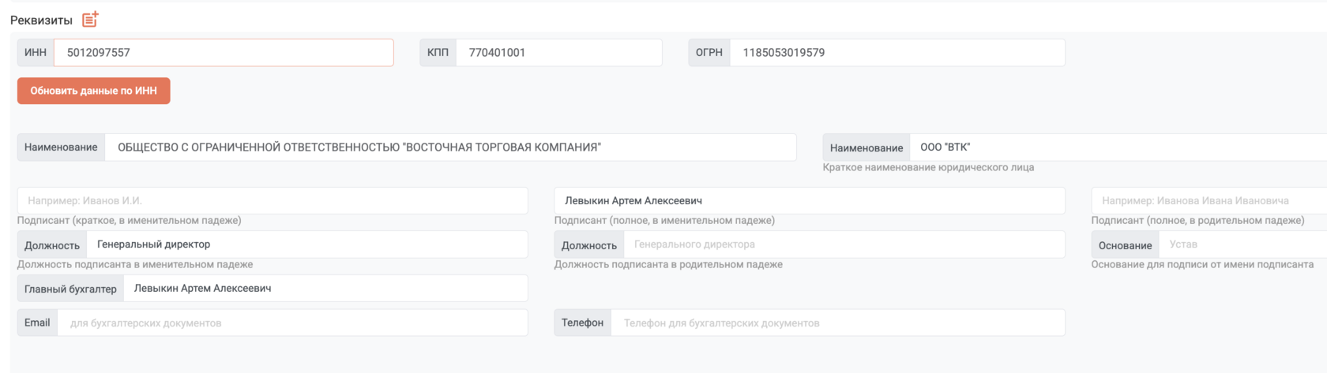Image resolution: width=1327 pixels, height=373 pixels.
Task: Click the Обновить данные по ИНН button
Action: (94, 91)
